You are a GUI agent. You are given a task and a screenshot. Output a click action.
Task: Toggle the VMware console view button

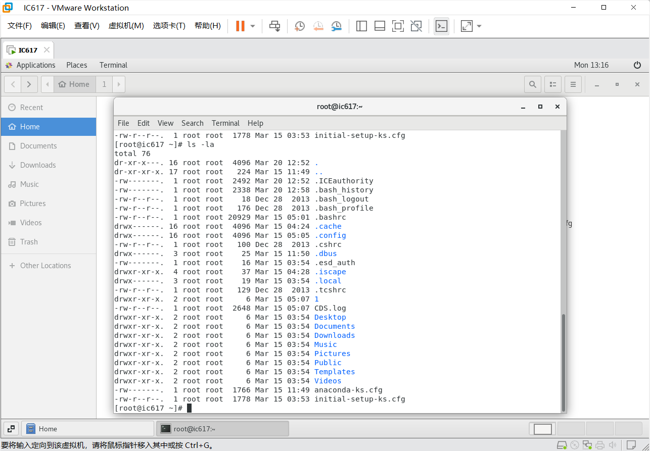[441, 26]
